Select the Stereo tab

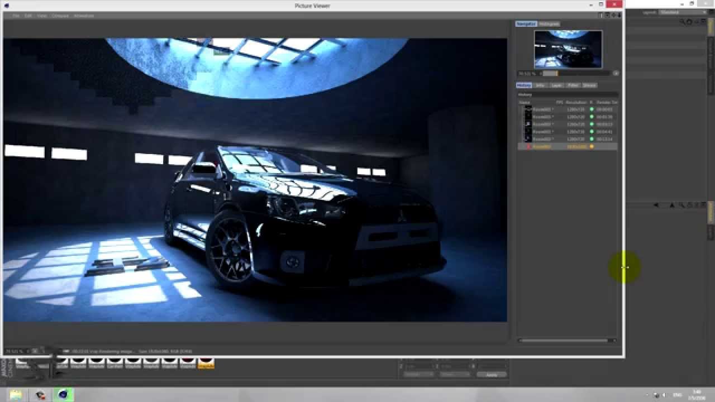tap(589, 85)
